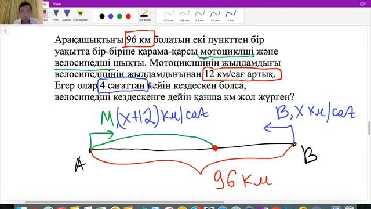Click the text "4 сағаттан"
The height and width of the screenshot is (209, 371).
tap(122, 85)
